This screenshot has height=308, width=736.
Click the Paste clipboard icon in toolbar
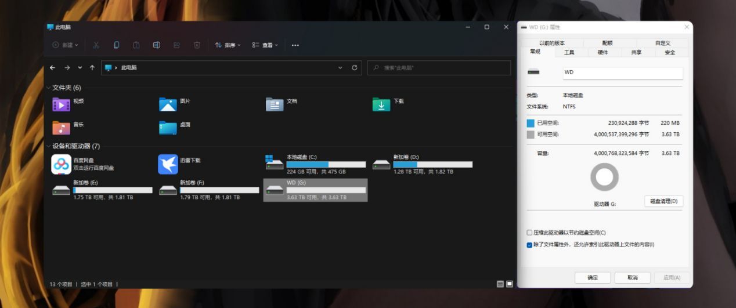pyautogui.click(x=136, y=45)
